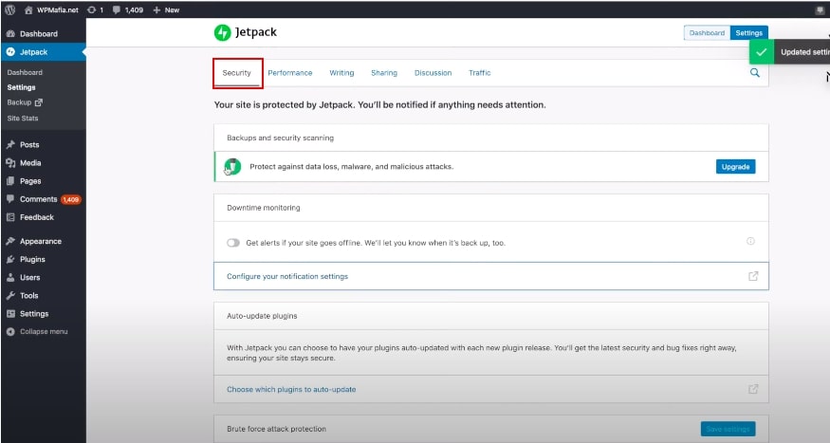Click the Settings view button at top right
The height and width of the screenshot is (443, 830).
(x=749, y=33)
